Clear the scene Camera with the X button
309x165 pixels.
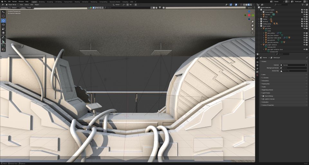(306, 65)
